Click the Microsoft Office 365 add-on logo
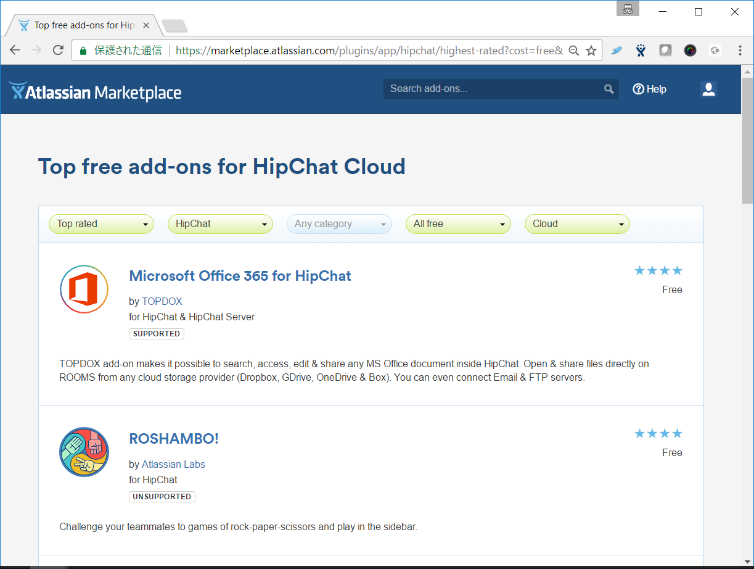754x569 pixels. pyautogui.click(x=84, y=289)
